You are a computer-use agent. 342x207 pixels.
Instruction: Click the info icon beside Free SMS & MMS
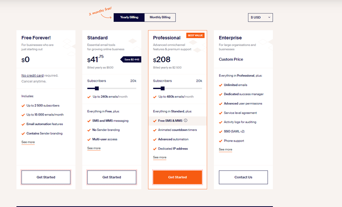185,121
